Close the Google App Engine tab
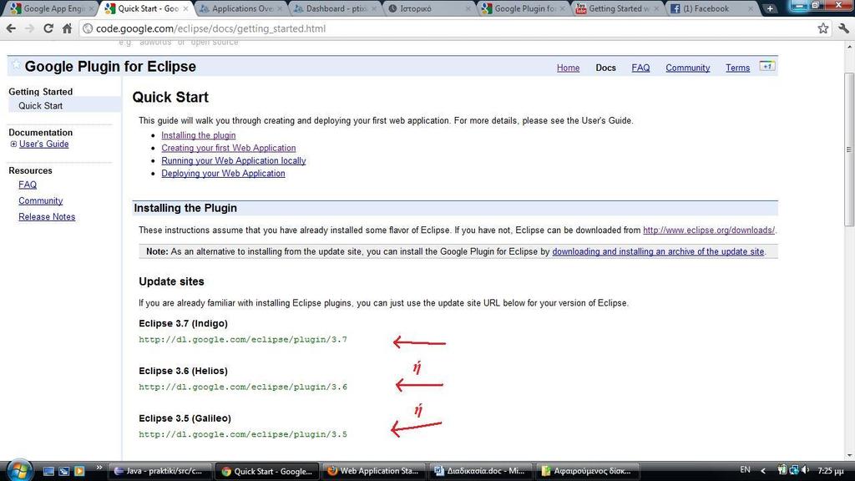The image size is (855, 481). (92, 8)
